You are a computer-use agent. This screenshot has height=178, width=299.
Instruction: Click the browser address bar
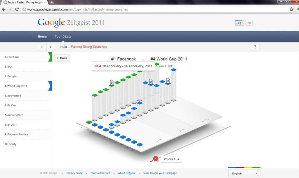point(157,9)
